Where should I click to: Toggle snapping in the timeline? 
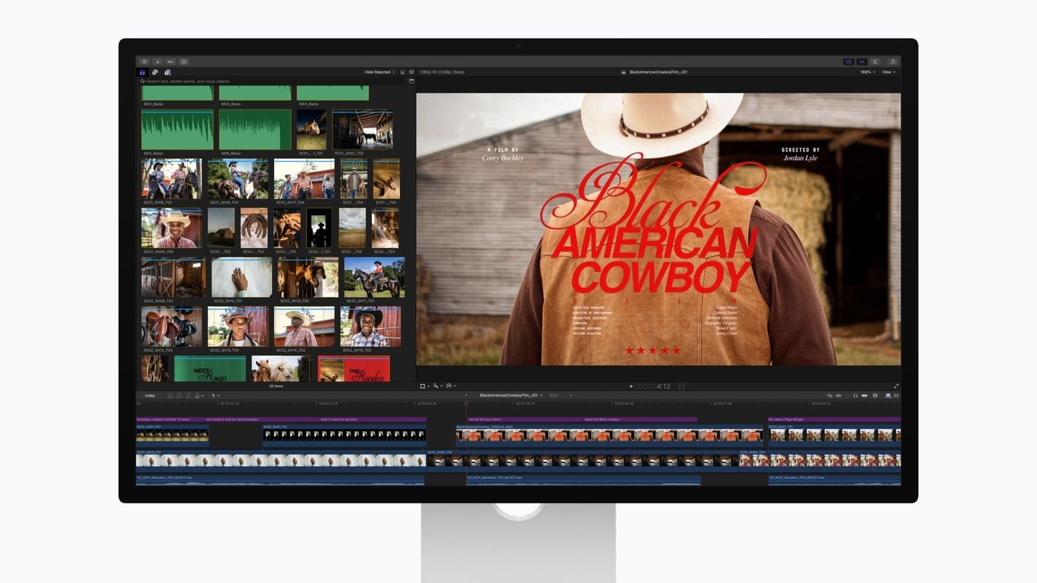tap(864, 395)
